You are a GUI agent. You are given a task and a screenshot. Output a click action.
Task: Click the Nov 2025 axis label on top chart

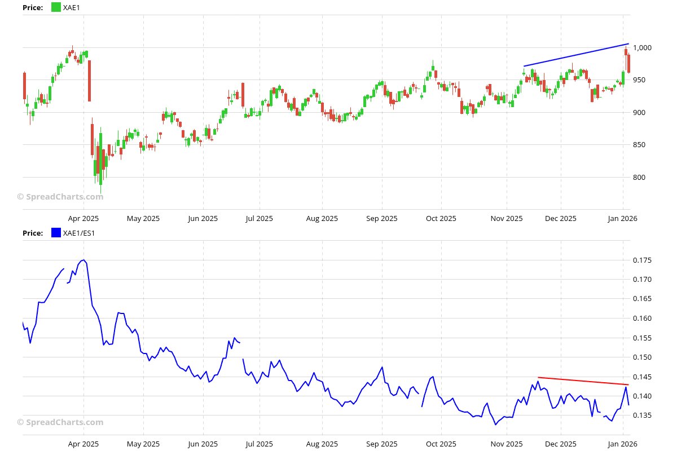pos(506,218)
